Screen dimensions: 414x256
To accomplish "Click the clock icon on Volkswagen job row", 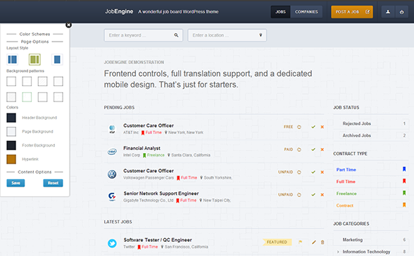I will 299,172.
